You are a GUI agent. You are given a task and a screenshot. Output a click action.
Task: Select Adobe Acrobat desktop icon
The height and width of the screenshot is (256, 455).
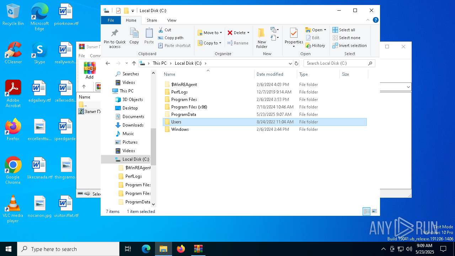click(x=13, y=94)
